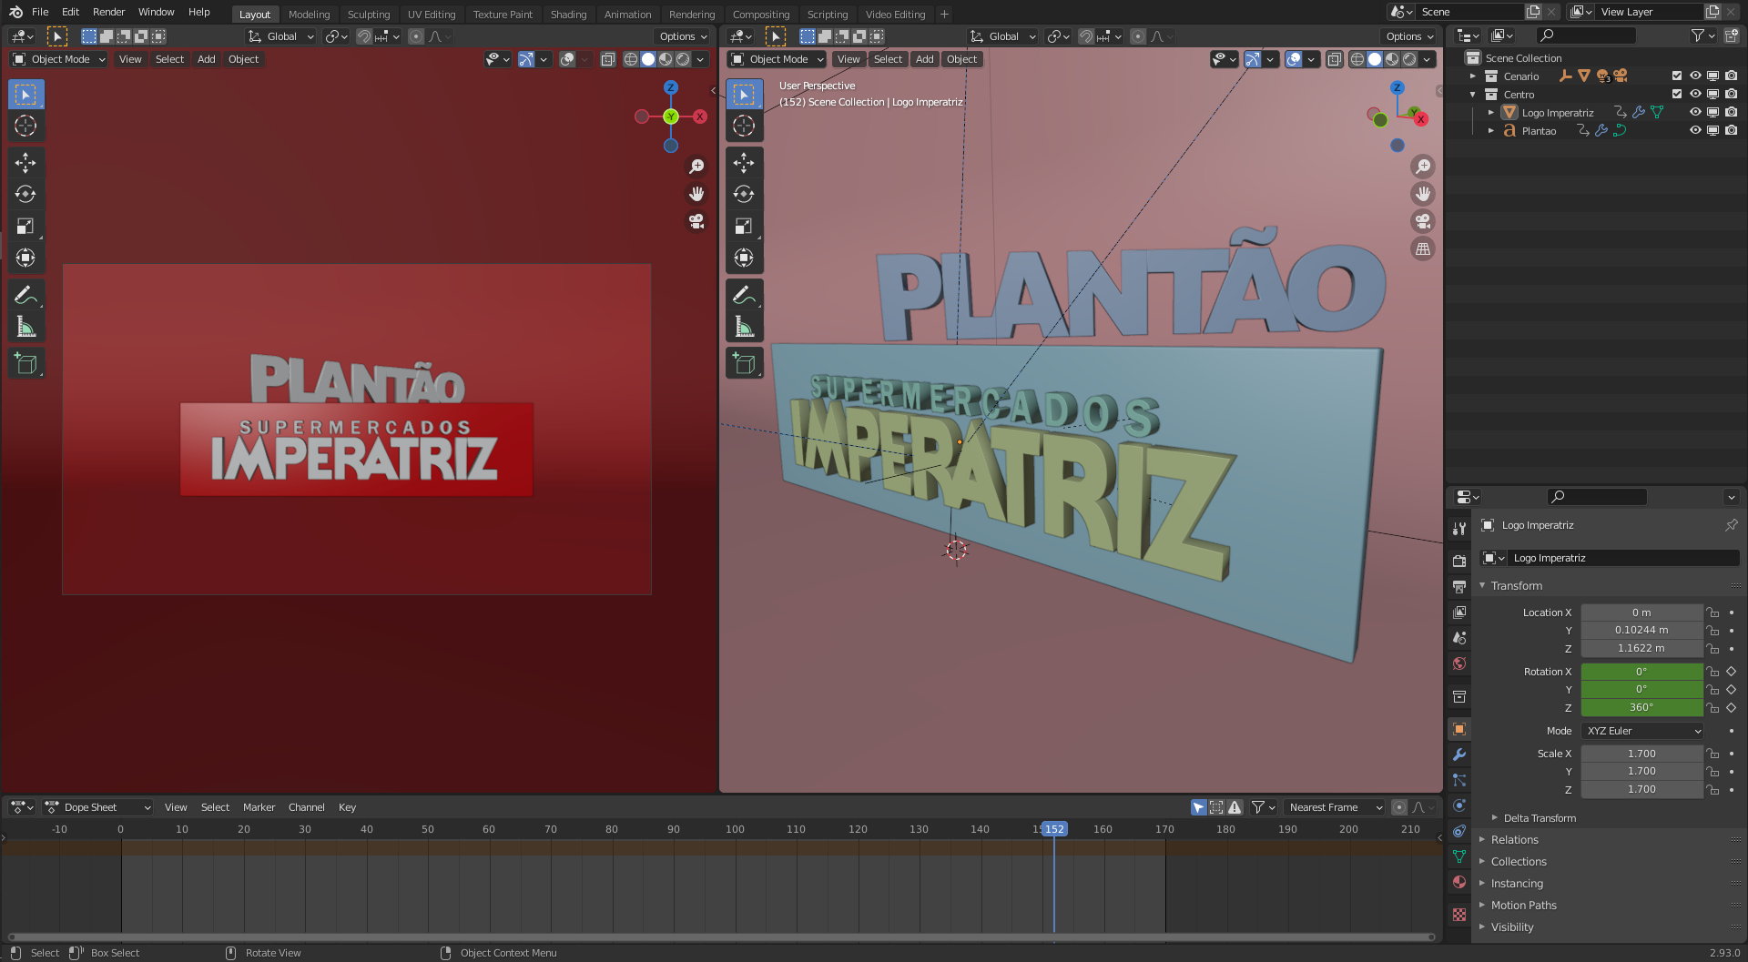This screenshot has width=1748, height=962.
Task: Select the Measure tool in right viewport
Action: pos(744,326)
